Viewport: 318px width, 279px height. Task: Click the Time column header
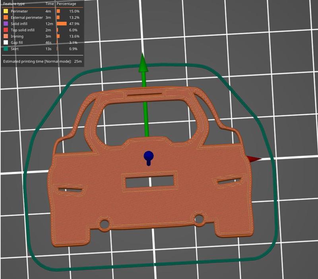point(50,4)
